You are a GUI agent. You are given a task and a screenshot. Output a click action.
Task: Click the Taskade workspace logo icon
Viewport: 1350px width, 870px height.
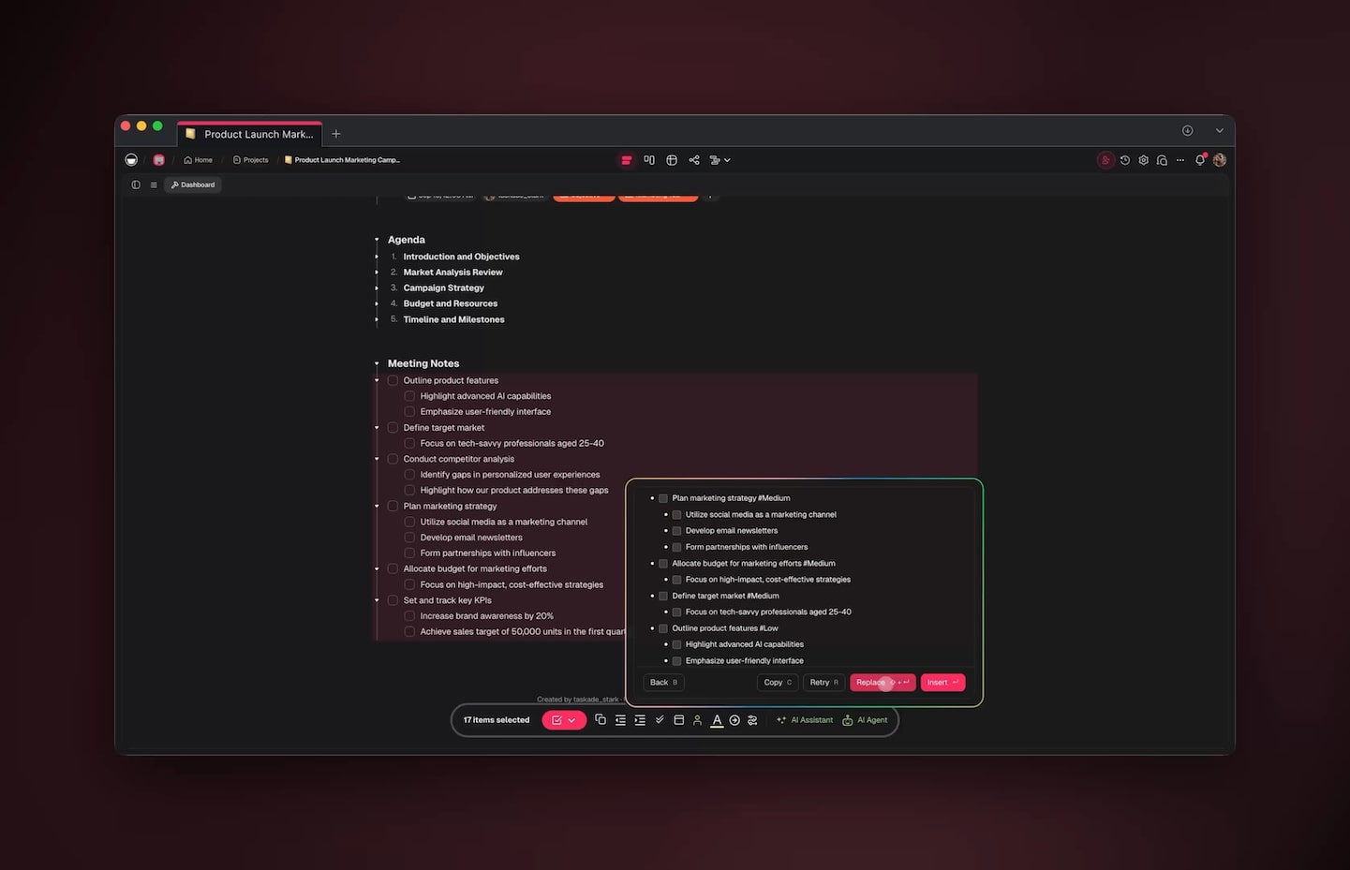(x=131, y=160)
